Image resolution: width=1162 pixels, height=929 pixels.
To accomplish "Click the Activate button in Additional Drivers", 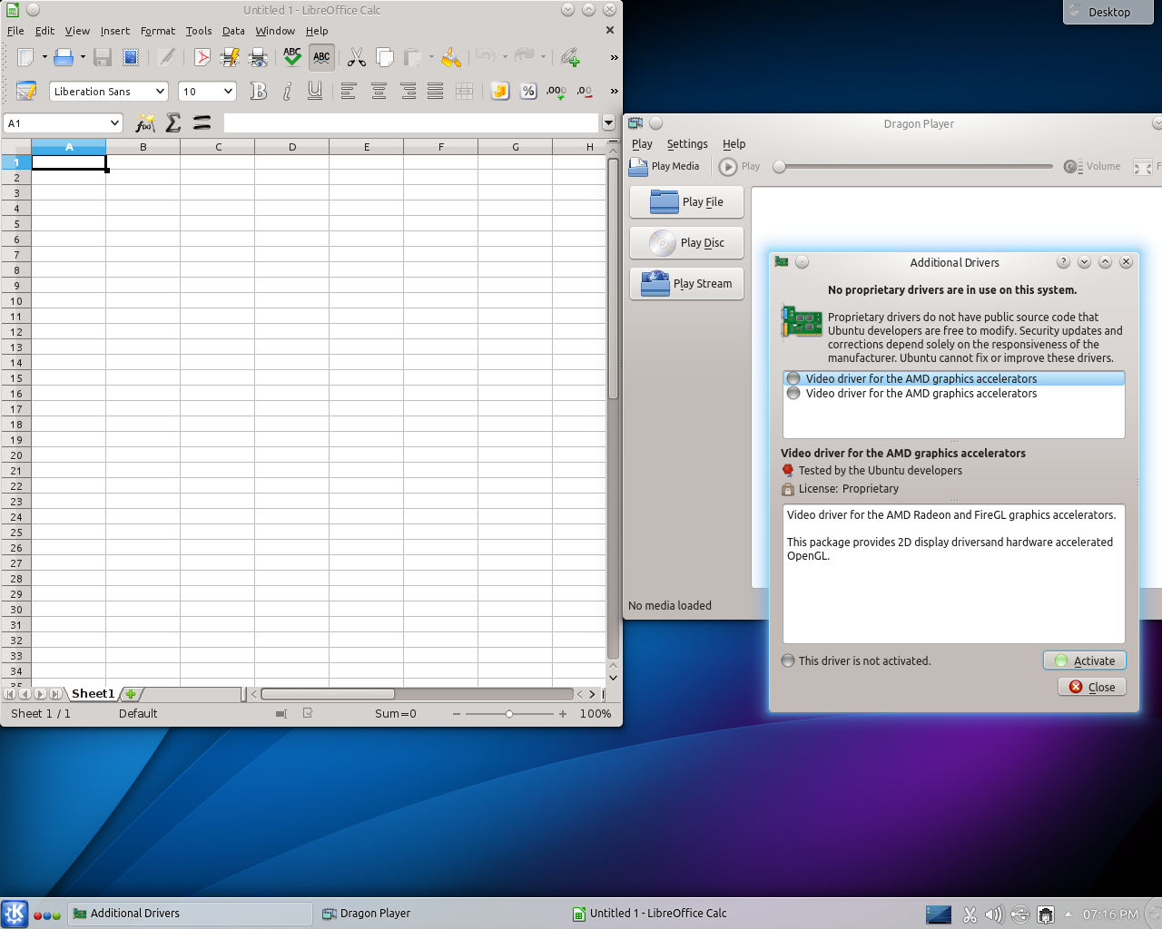I will point(1085,660).
